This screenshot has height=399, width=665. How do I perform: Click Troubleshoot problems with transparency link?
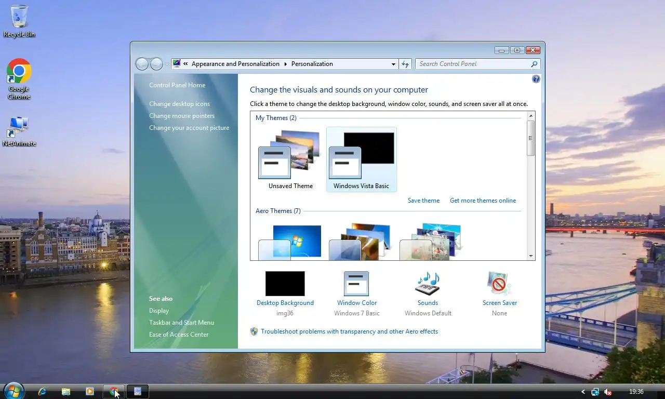(x=350, y=331)
